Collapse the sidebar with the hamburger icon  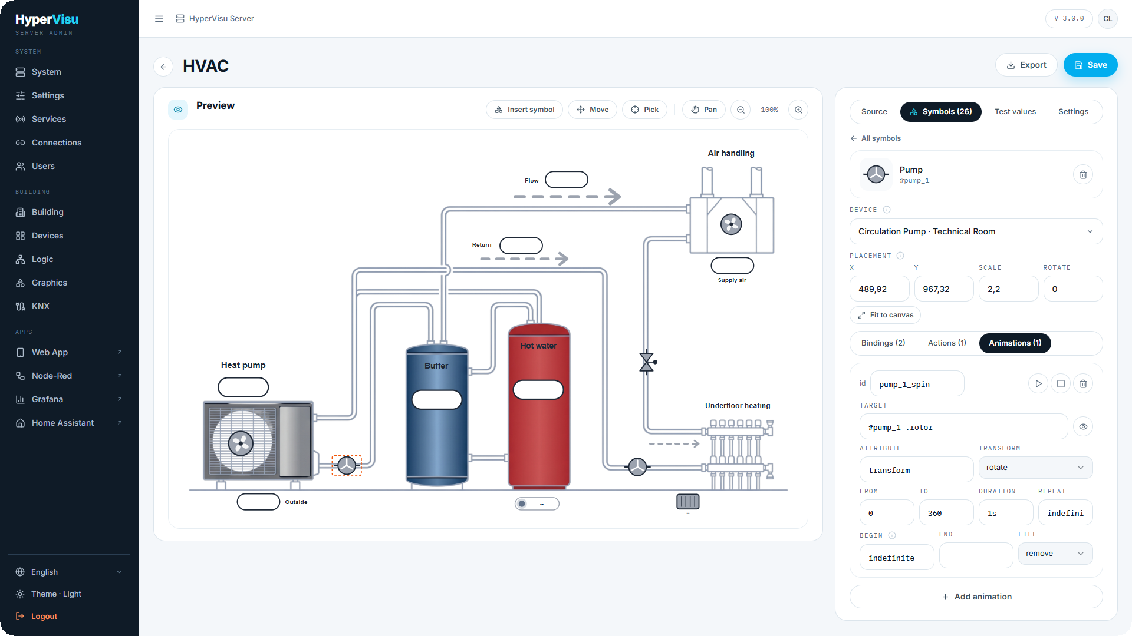(x=159, y=19)
